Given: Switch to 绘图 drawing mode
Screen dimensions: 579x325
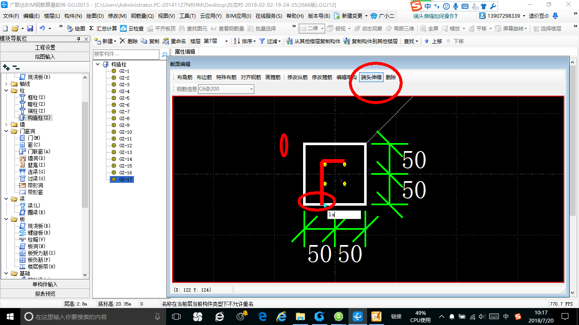Looking at the screenshot, I should [76, 28].
